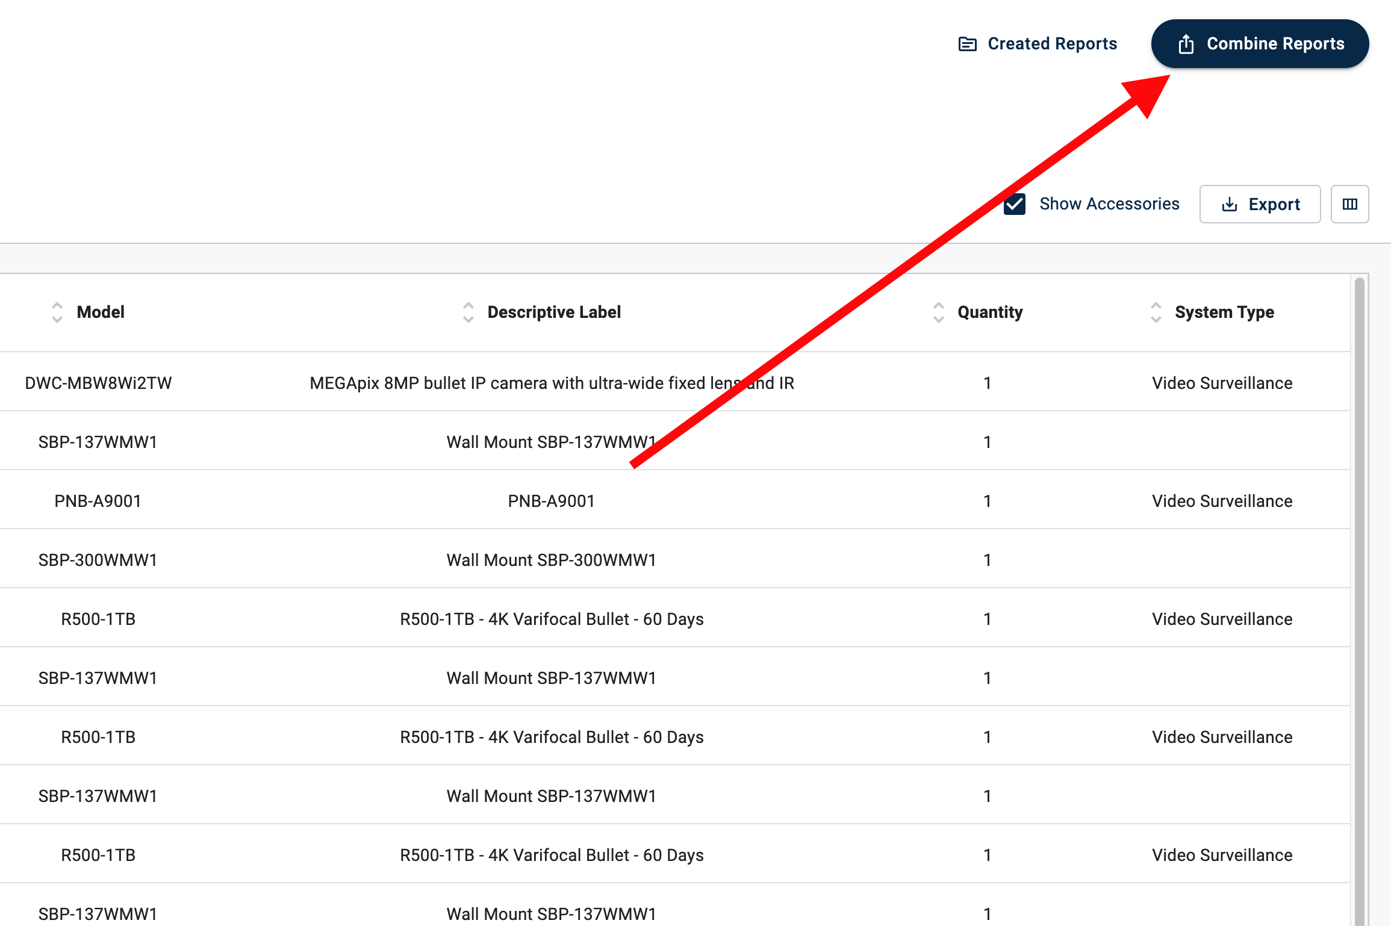Click the Show Accessories label
The image size is (1391, 926).
(1109, 204)
